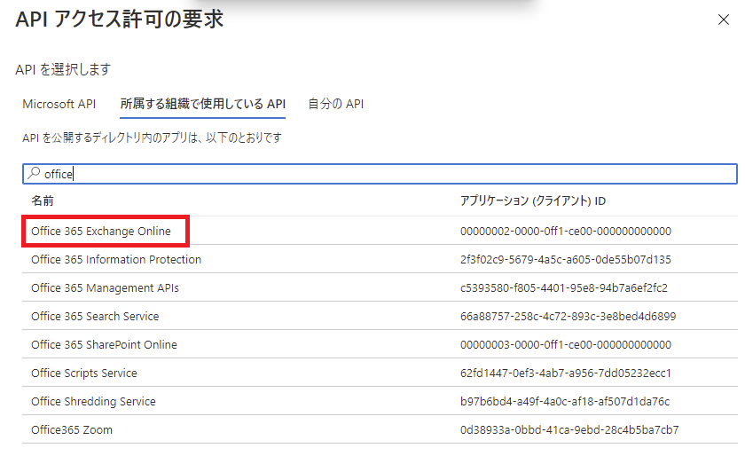Open the 自分の API tab
The height and width of the screenshot is (456, 745).
click(335, 104)
